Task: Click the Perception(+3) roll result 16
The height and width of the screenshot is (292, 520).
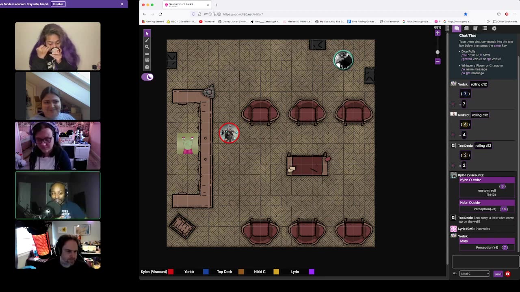Action: click(x=504, y=209)
